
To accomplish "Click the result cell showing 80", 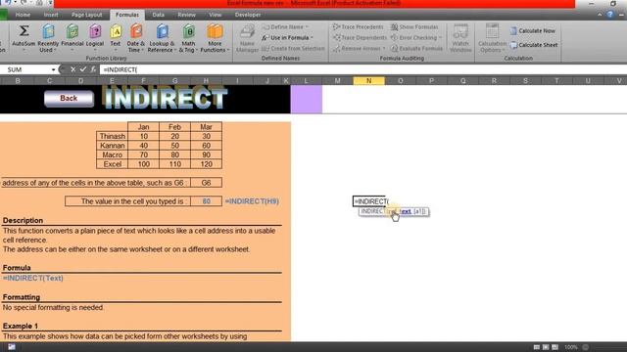I will (x=206, y=201).
